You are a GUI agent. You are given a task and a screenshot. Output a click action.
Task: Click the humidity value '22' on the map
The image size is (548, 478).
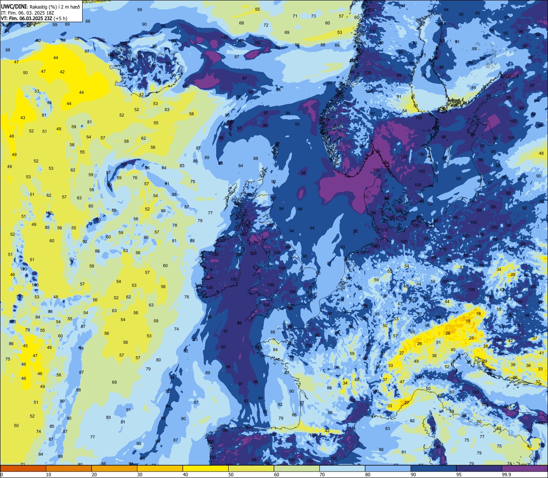(512, 274)
